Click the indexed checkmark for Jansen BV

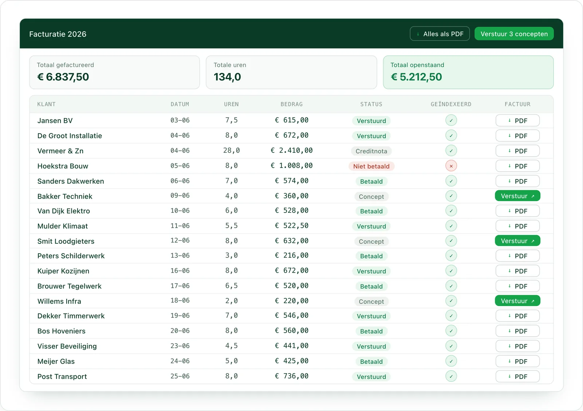(x=451, y=120)
